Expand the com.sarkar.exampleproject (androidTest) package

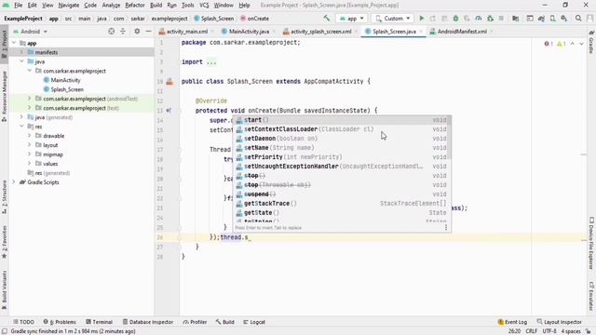tap(29, 99)
